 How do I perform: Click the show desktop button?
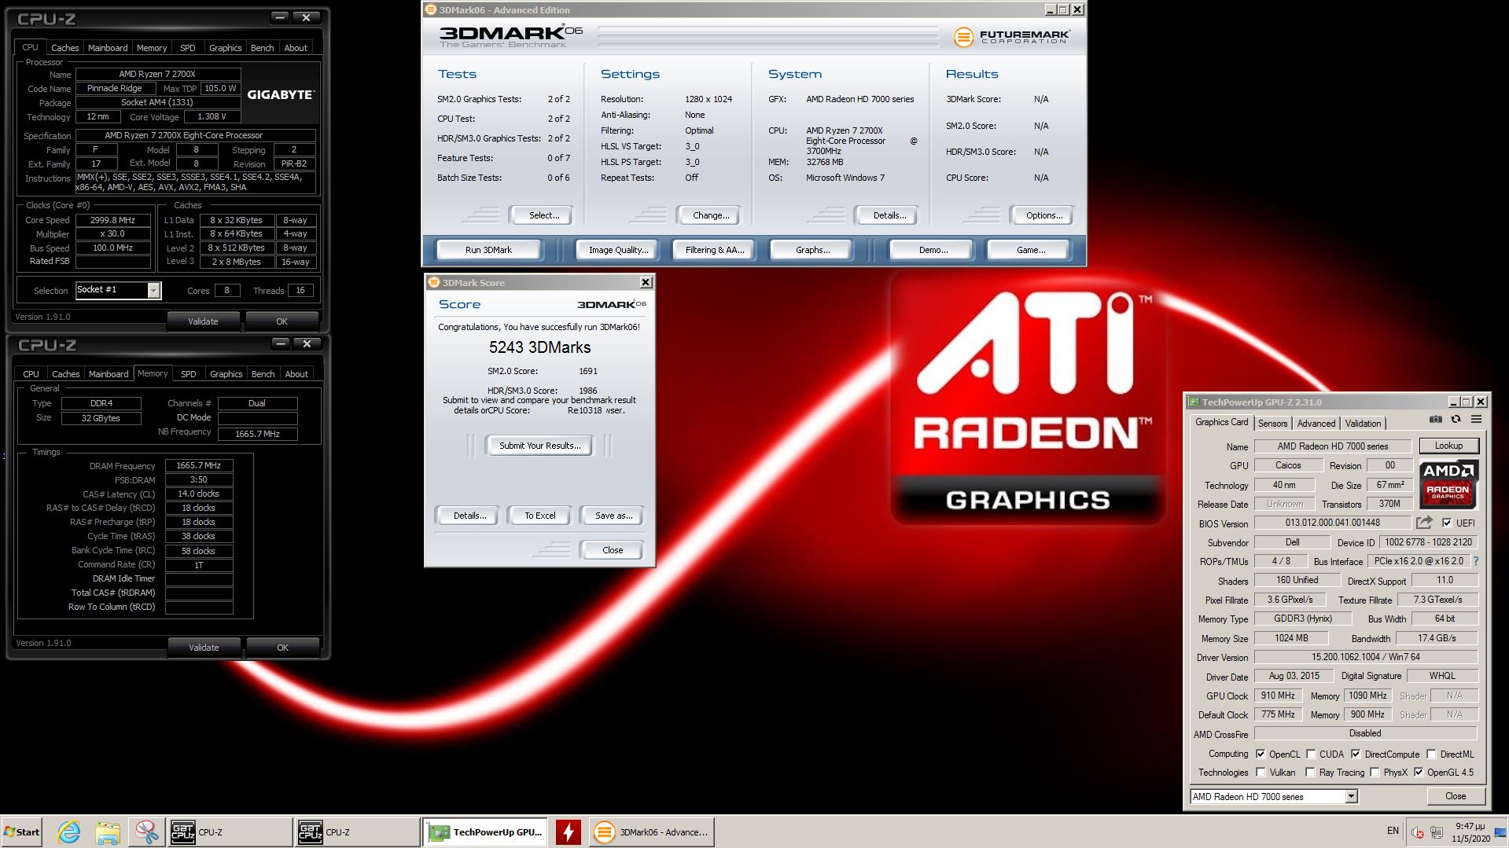(1500, 832)
